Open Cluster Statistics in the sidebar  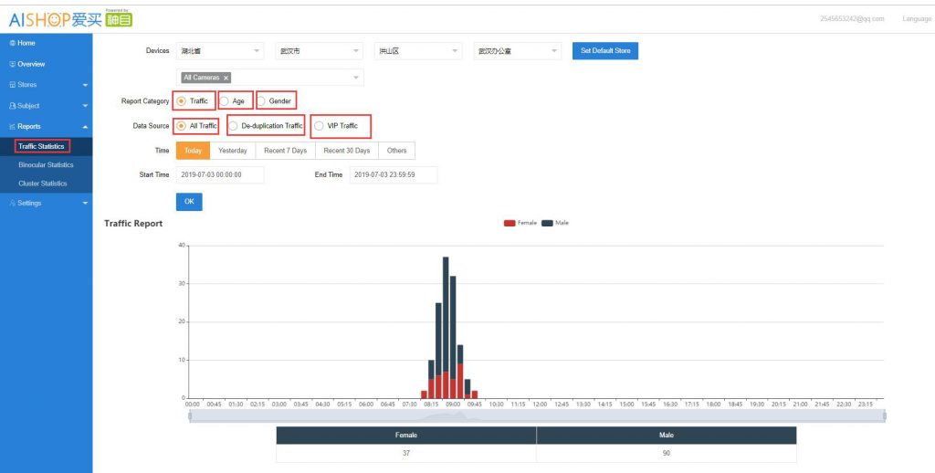click(42, 184)
